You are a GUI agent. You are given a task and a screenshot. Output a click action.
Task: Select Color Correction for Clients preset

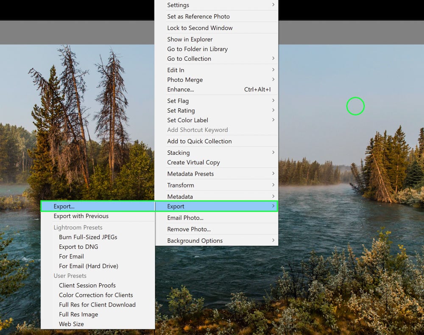98,295
